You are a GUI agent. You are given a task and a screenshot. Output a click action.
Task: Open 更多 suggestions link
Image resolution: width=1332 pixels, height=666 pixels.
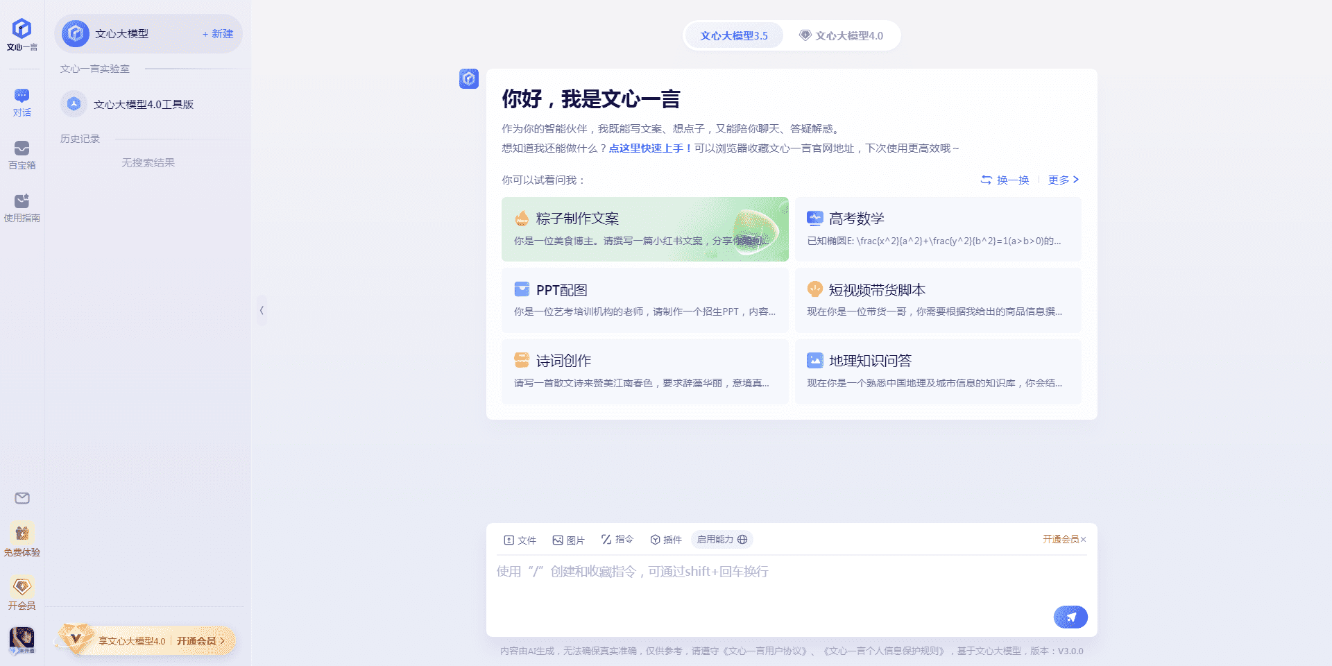1064,180
